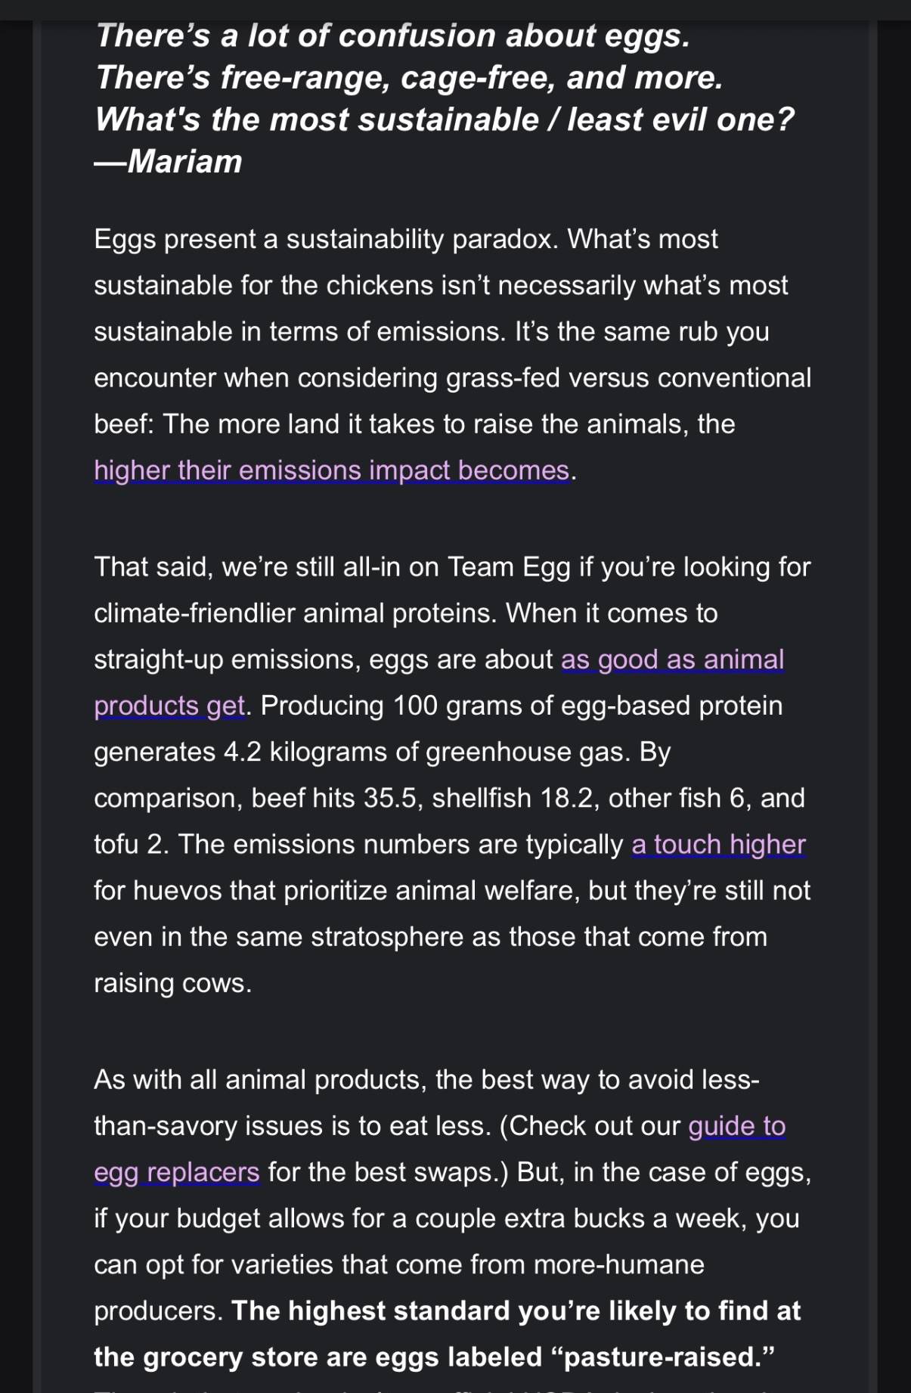The image size is (911, 1393).
Task: Open the "a touch higher" link
Action: [718, 844]
